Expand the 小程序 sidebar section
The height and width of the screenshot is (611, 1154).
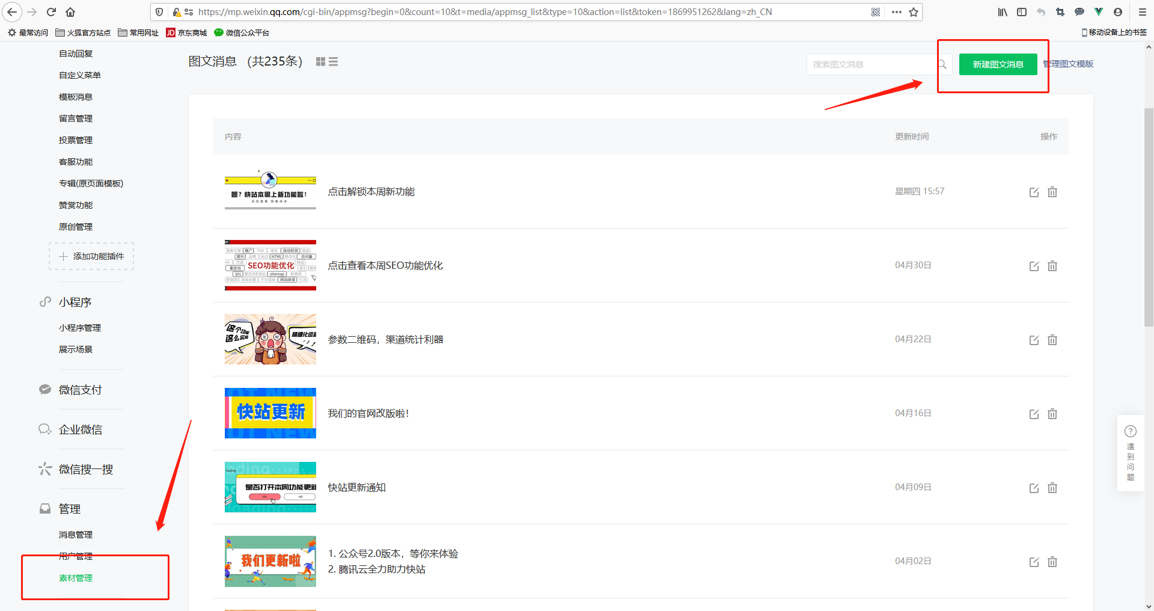pos(75,302)
